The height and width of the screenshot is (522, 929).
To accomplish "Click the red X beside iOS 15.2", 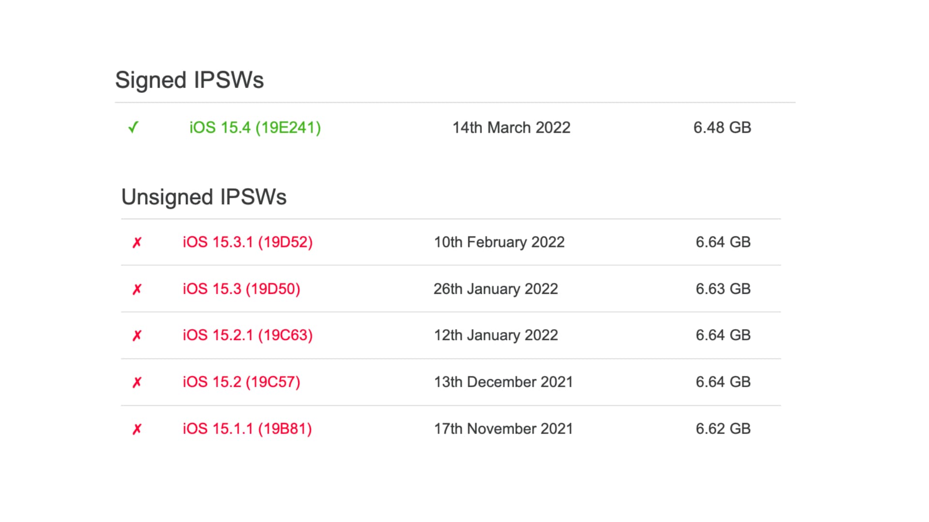I will [x=137, y=382].
